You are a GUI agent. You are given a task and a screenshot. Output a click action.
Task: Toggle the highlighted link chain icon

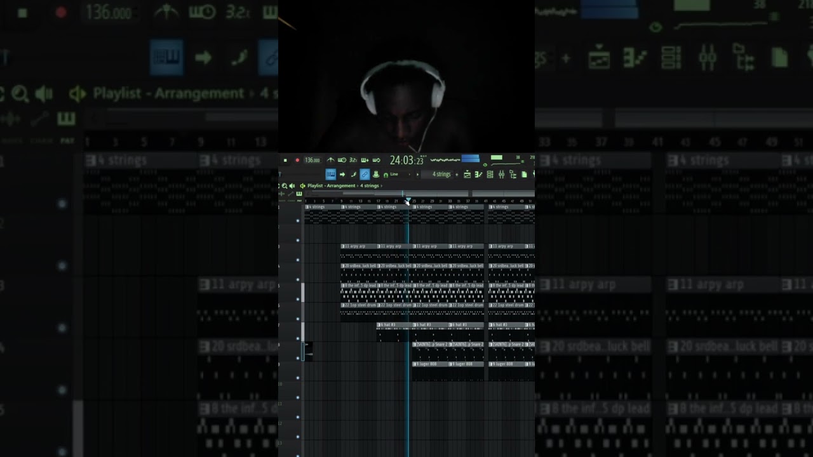[x=365, y=175]
